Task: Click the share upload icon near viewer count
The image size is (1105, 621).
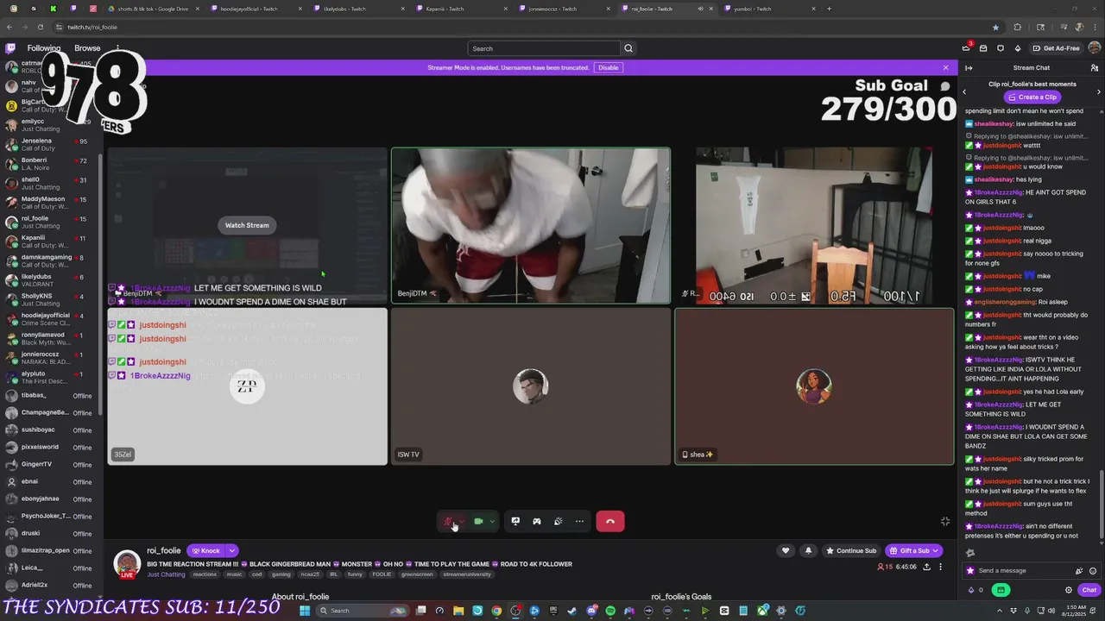Action: 926,567
